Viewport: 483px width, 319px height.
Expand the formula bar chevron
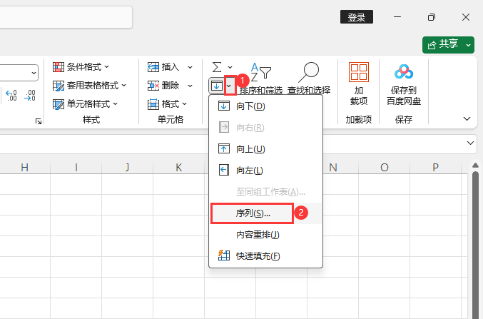[x=470, y=143]
